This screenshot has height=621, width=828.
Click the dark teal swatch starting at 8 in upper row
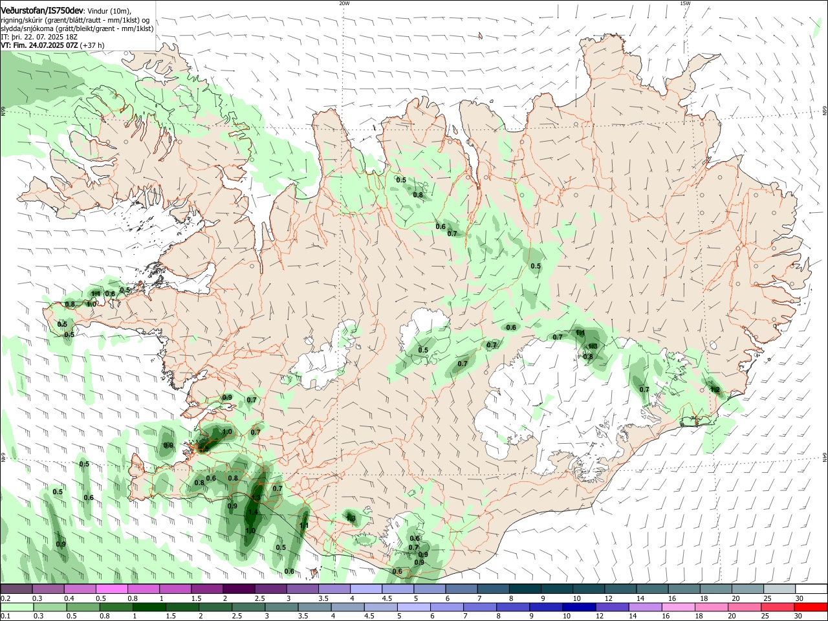[x=525, y=589]
